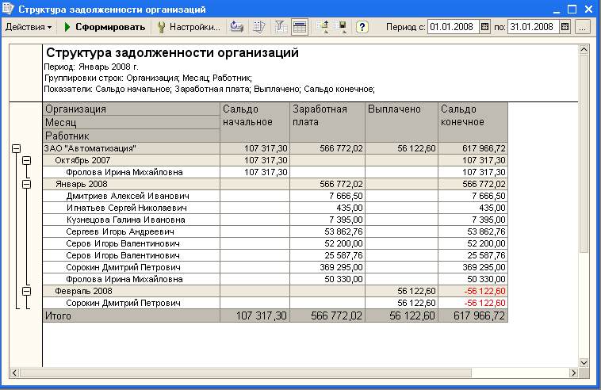Viewport: 601px width, 390px height.
Task: Open Настройки report settings
Action: point(189,27)
